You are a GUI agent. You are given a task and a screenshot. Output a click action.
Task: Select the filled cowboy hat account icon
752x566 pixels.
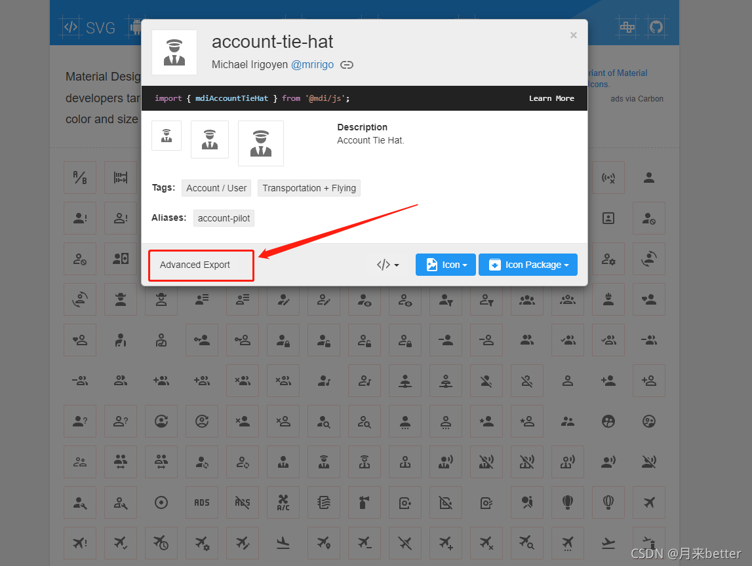tap(121, 299)
